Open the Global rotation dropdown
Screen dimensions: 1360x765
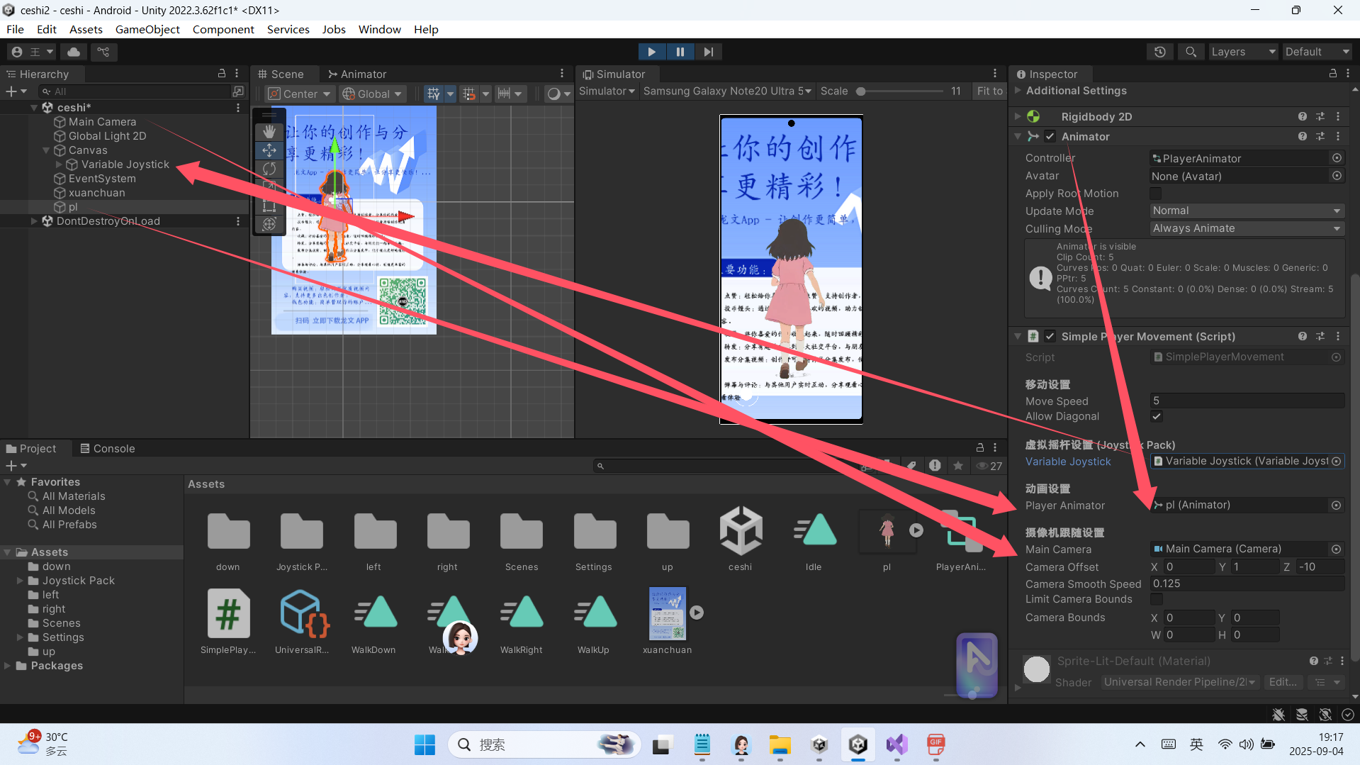tap(372, 94)
